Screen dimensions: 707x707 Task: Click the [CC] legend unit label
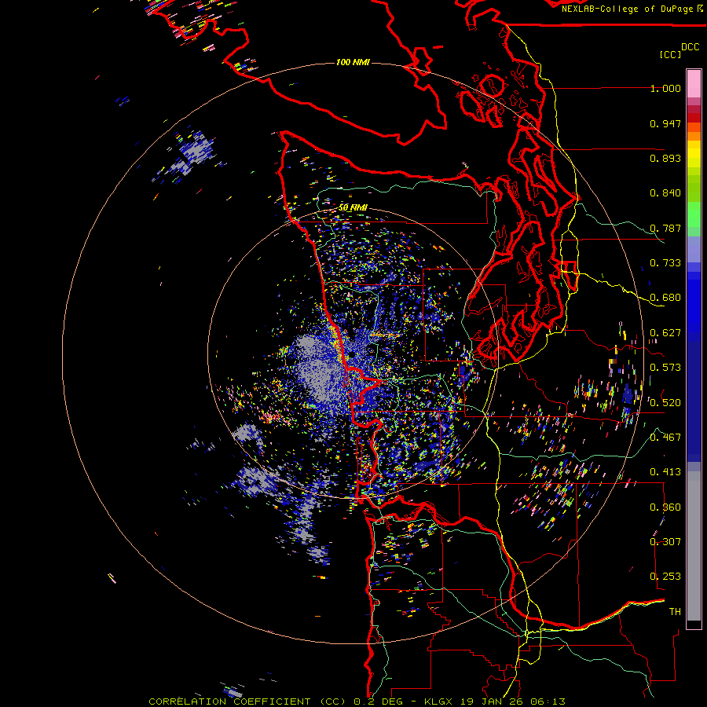(670, 54)
